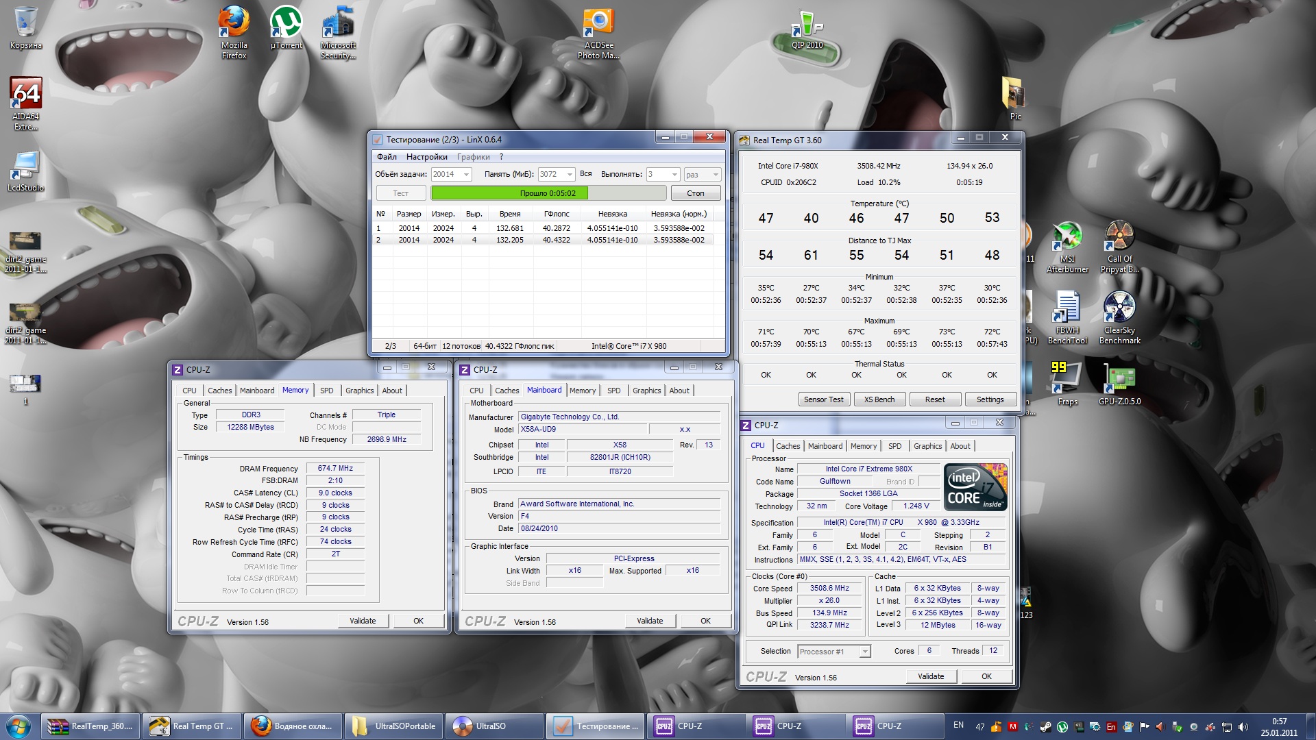Open Mainboard tab in CPU-Z processor window
This screenshot has height=740, width=1316.
pyautogui.click(x=825, y=446)
